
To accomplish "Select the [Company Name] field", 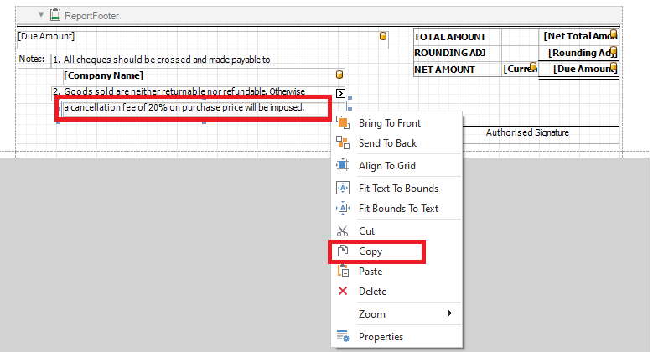I will [x=204, y=76].
